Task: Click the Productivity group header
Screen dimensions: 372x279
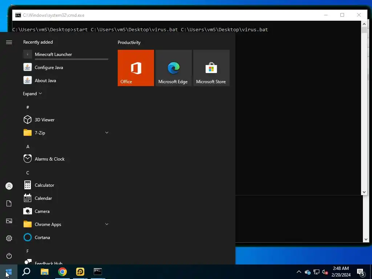Action: [x=129, y=43]
